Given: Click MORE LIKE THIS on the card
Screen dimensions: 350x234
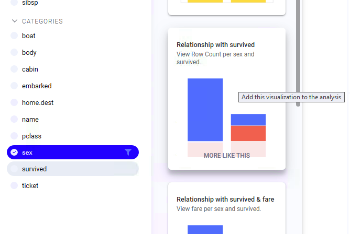Looking at the screenshot, I should [x=227, y=156].
